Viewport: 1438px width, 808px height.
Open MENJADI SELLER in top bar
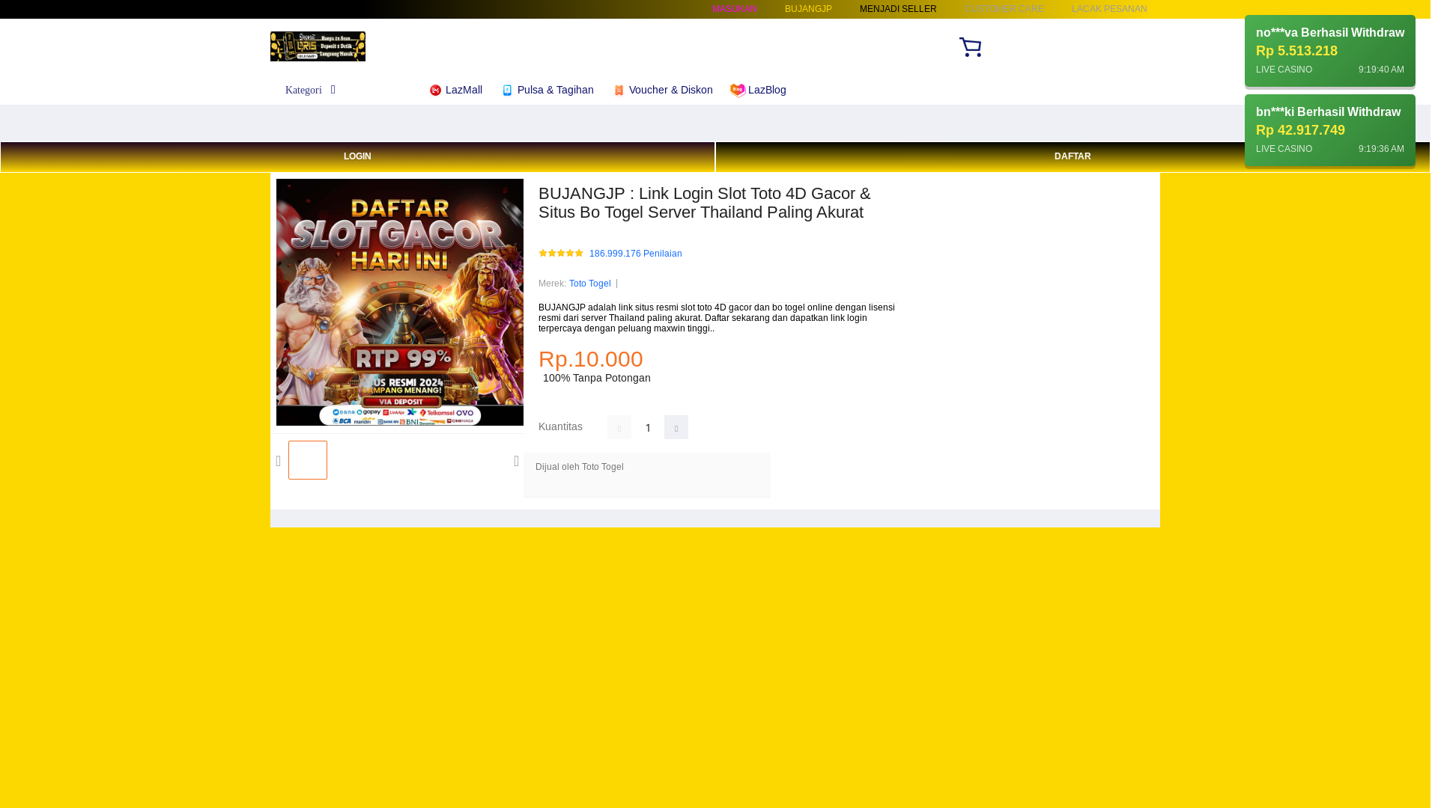pyautogui.click(x=898, y=9)
